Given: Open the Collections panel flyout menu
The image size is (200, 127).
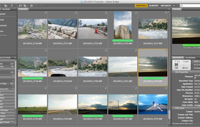Looking at the screenshot, I should (15, 58).
